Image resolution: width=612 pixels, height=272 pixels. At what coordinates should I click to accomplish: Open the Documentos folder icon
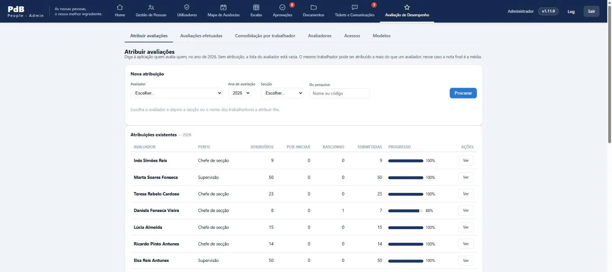313,7
